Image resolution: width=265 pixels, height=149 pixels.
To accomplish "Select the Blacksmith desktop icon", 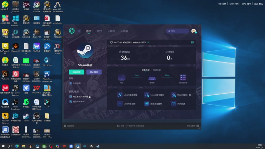I will pos(16,47).
